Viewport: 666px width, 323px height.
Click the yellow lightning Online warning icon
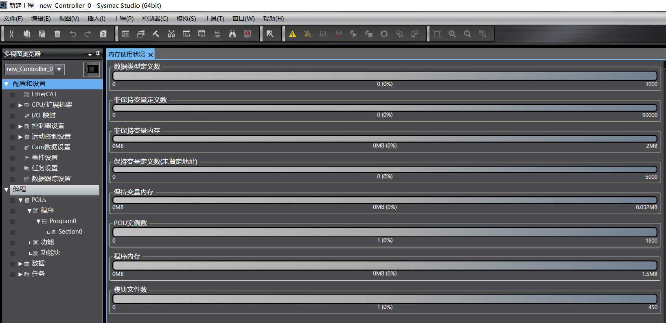tap(292, 34)
